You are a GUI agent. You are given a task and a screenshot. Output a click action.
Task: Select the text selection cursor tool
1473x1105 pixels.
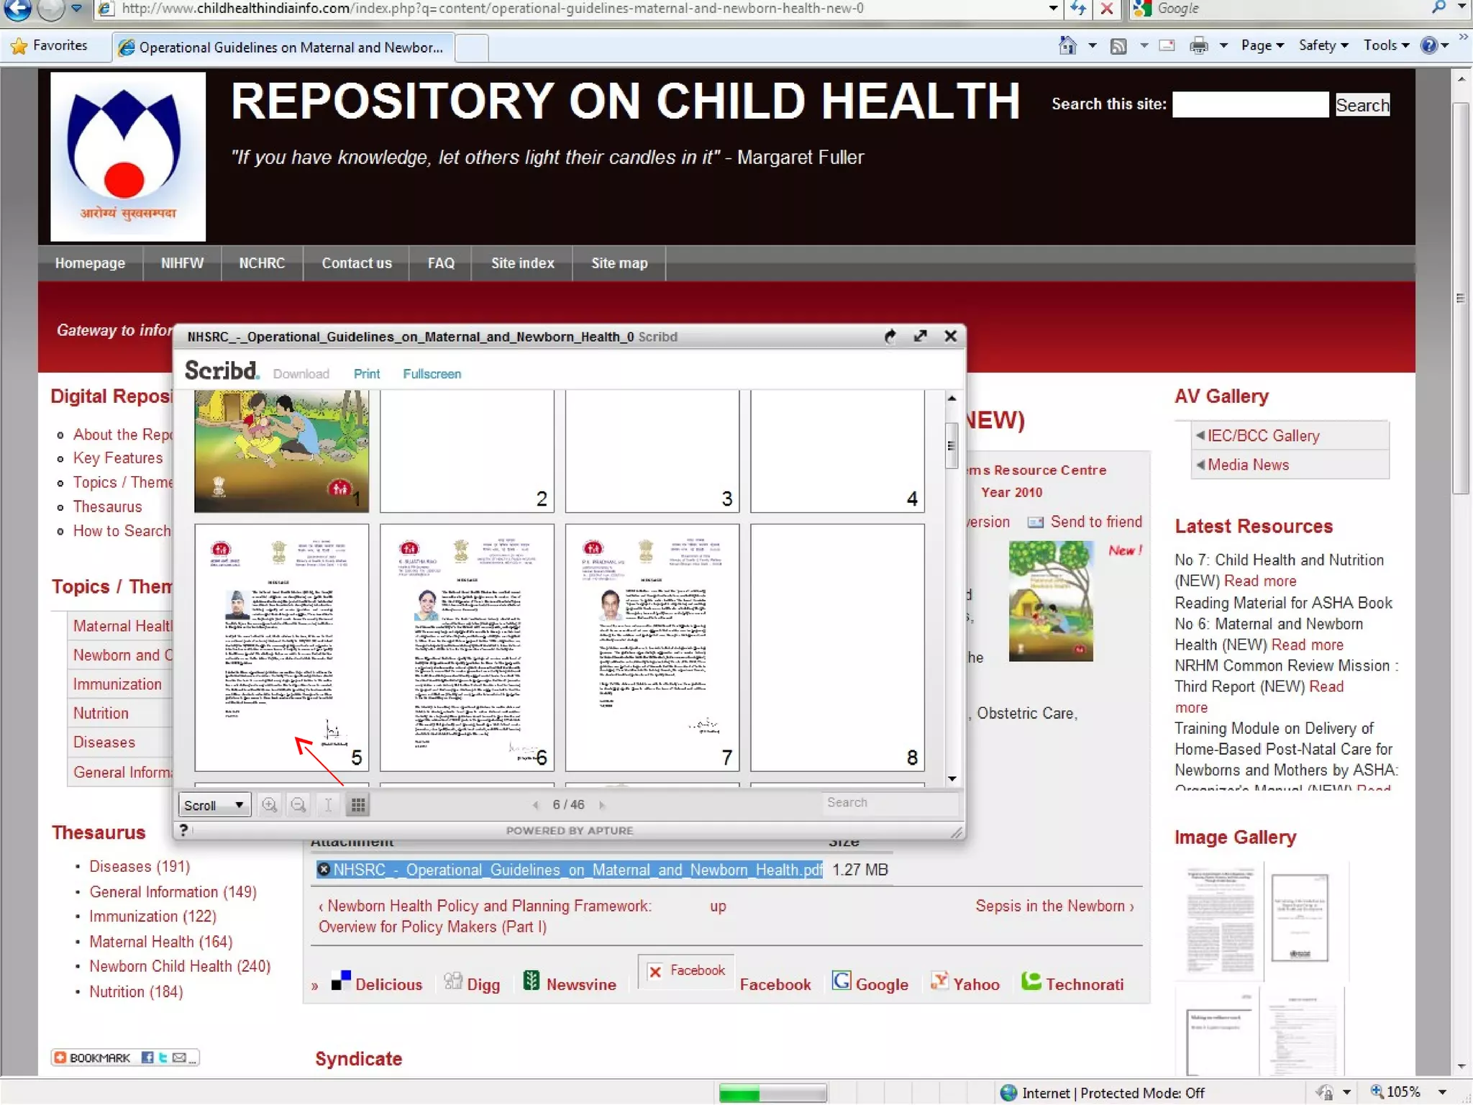[328, 804]
